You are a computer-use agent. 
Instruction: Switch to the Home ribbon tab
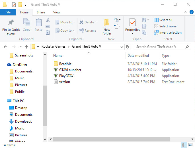point(24,12)
